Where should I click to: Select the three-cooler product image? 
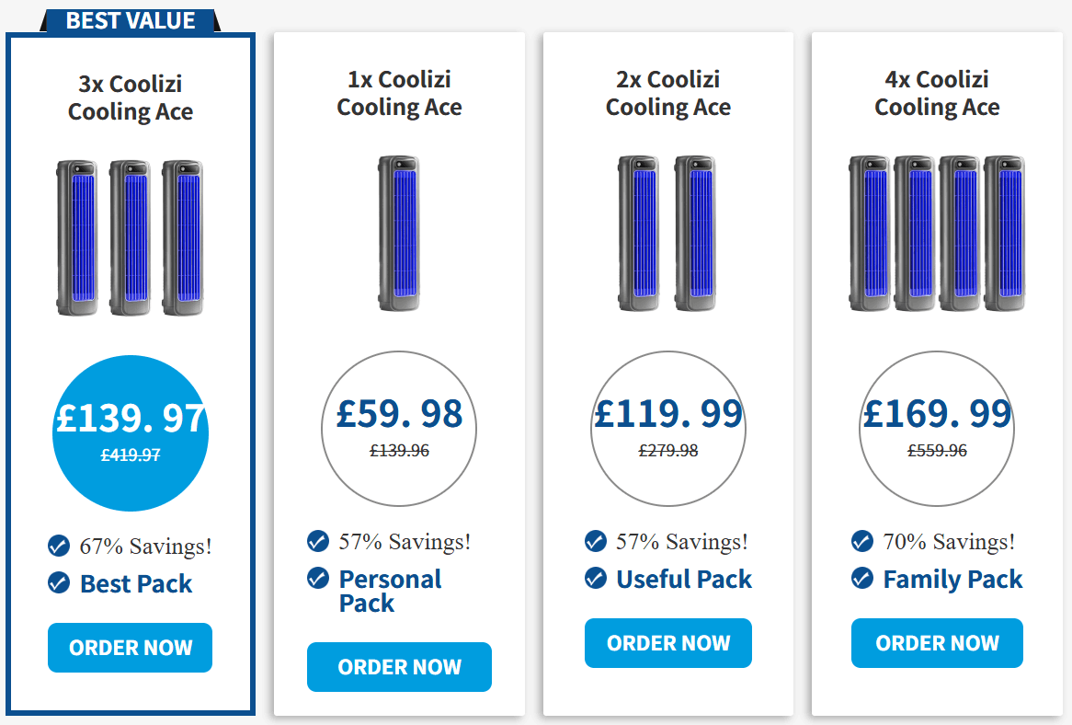(x=130, y=237)
